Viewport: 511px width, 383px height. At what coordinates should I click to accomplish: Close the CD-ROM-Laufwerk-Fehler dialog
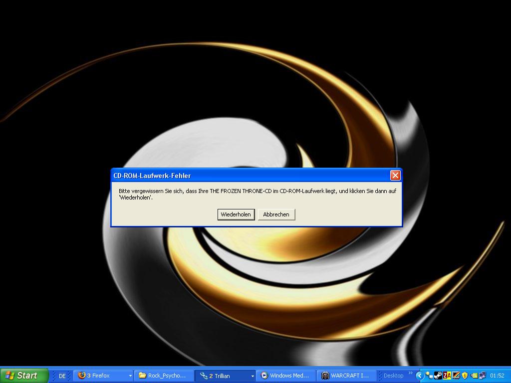tap(395, 175)
